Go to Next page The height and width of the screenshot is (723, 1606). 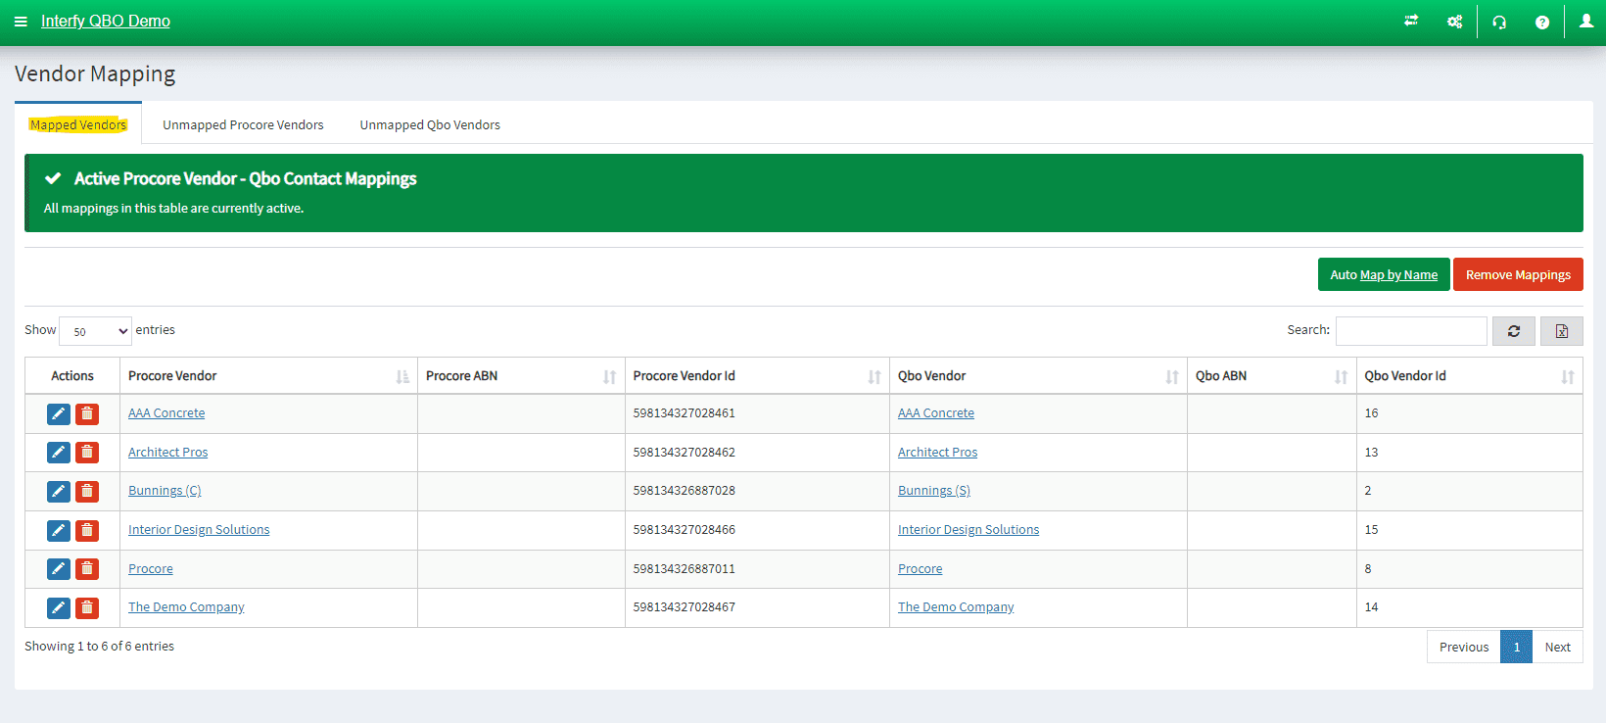[1557, 648]
